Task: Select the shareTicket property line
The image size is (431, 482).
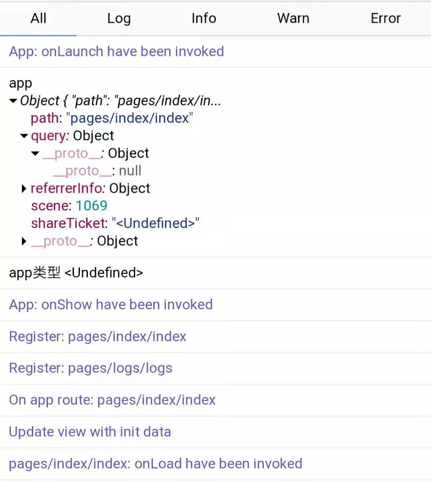Action: coord(115,223)
